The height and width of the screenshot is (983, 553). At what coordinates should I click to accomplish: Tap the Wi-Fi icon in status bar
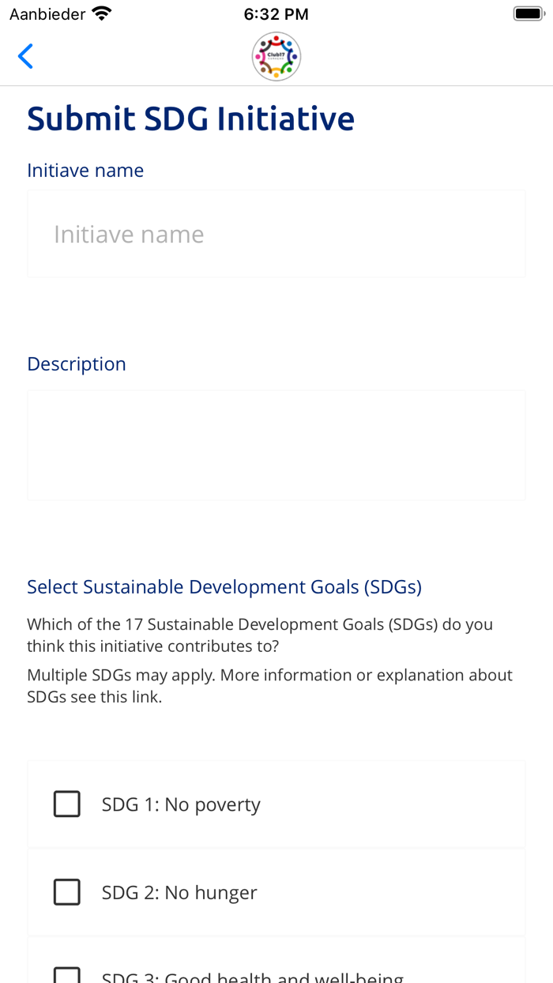coord(102,12)
